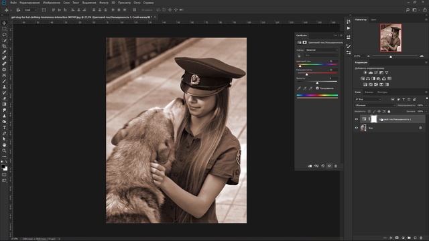Select the Zoom tool
The width and height of the screenshot is (429, 241).
(x=4, y=151)
